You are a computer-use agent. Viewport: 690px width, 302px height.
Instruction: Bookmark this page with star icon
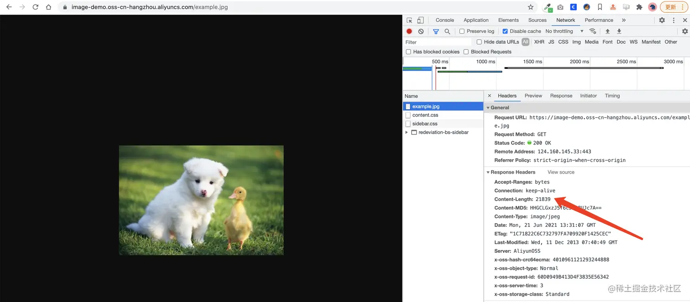pyautogui.click(x=531, y=7)
